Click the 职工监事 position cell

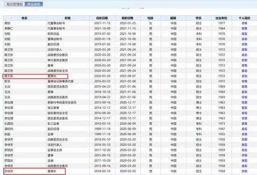(x=53, y=124)
